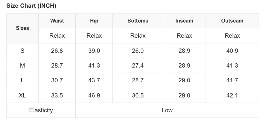Select the 40.9 outseam value for S
The width and height of the screenshot is (267, 128).
coord(232,50)
